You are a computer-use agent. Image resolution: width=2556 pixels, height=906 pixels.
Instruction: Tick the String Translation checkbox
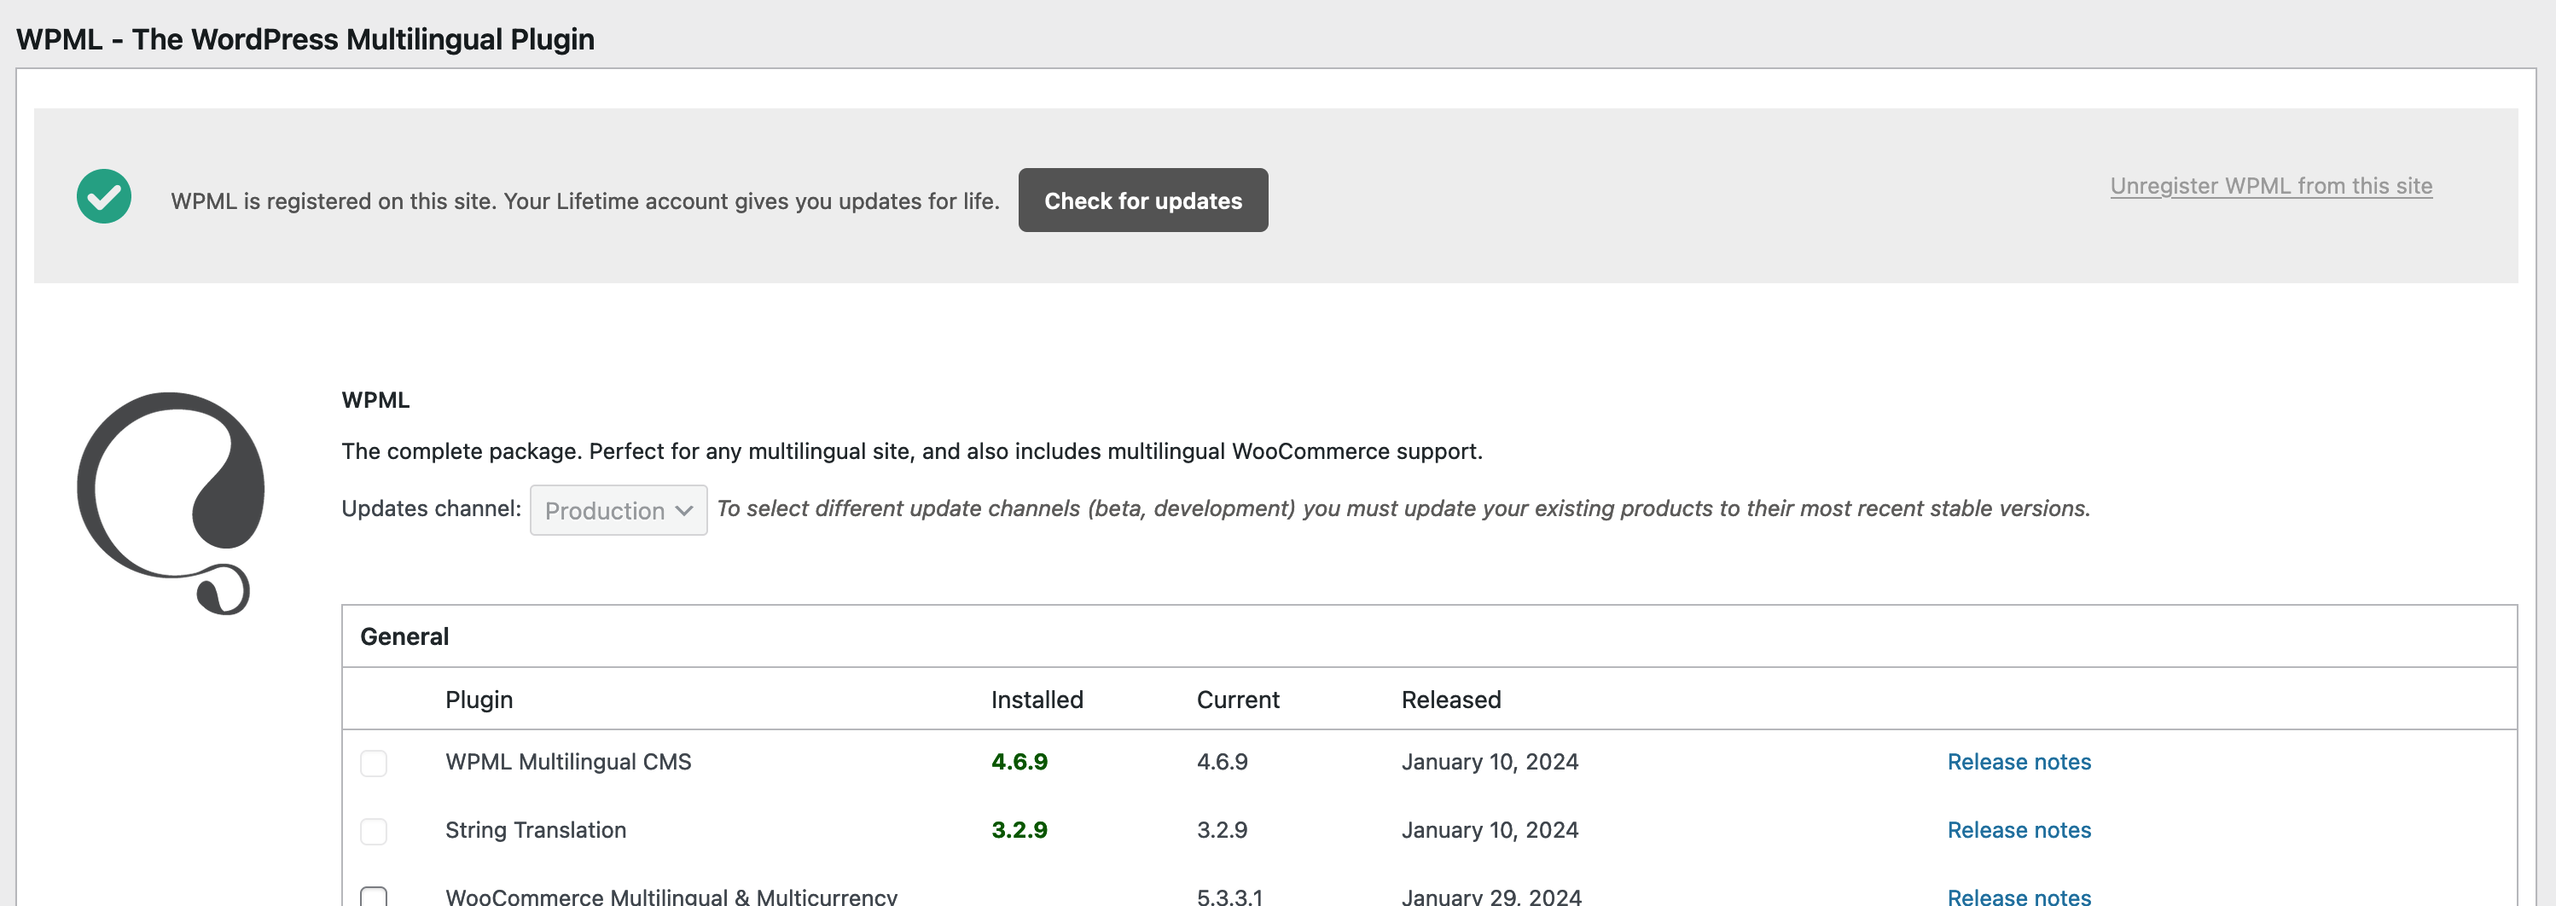click(373, 831)
